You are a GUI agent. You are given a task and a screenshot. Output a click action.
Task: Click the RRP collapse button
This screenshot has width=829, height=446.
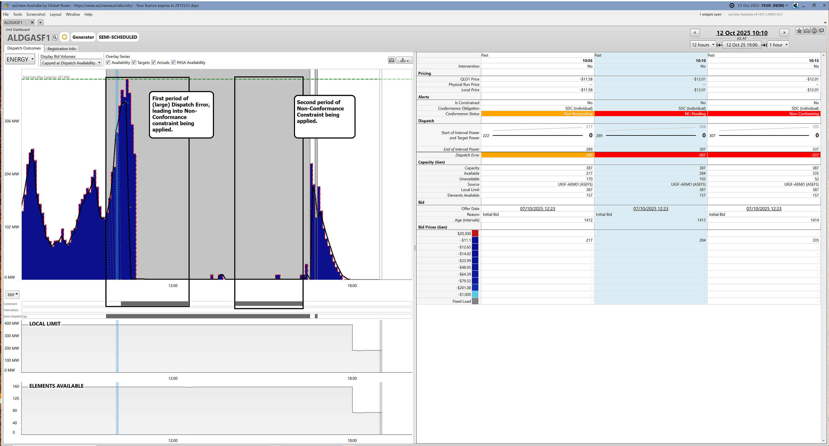13,295
